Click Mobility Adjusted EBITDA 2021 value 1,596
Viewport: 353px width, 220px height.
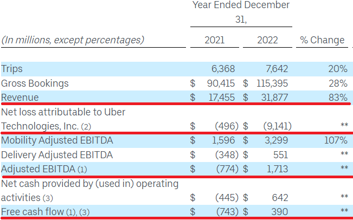tap(223, 140)
